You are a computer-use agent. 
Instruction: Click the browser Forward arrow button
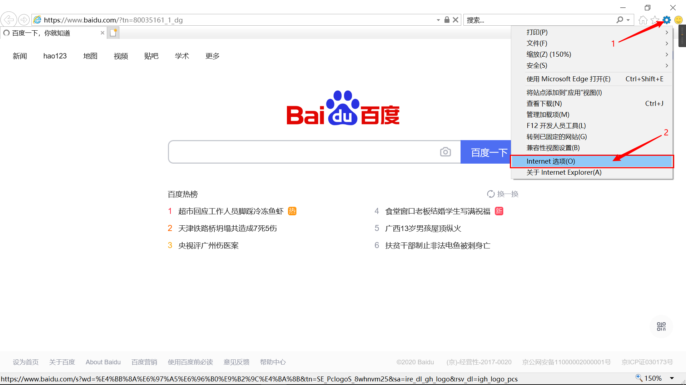pyautogui.click(x=24, y=20)
